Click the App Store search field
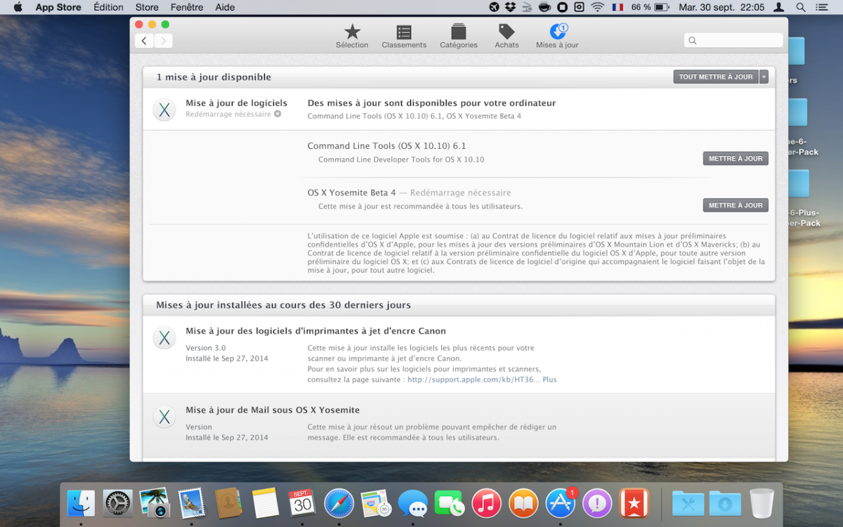 [733, 40]
